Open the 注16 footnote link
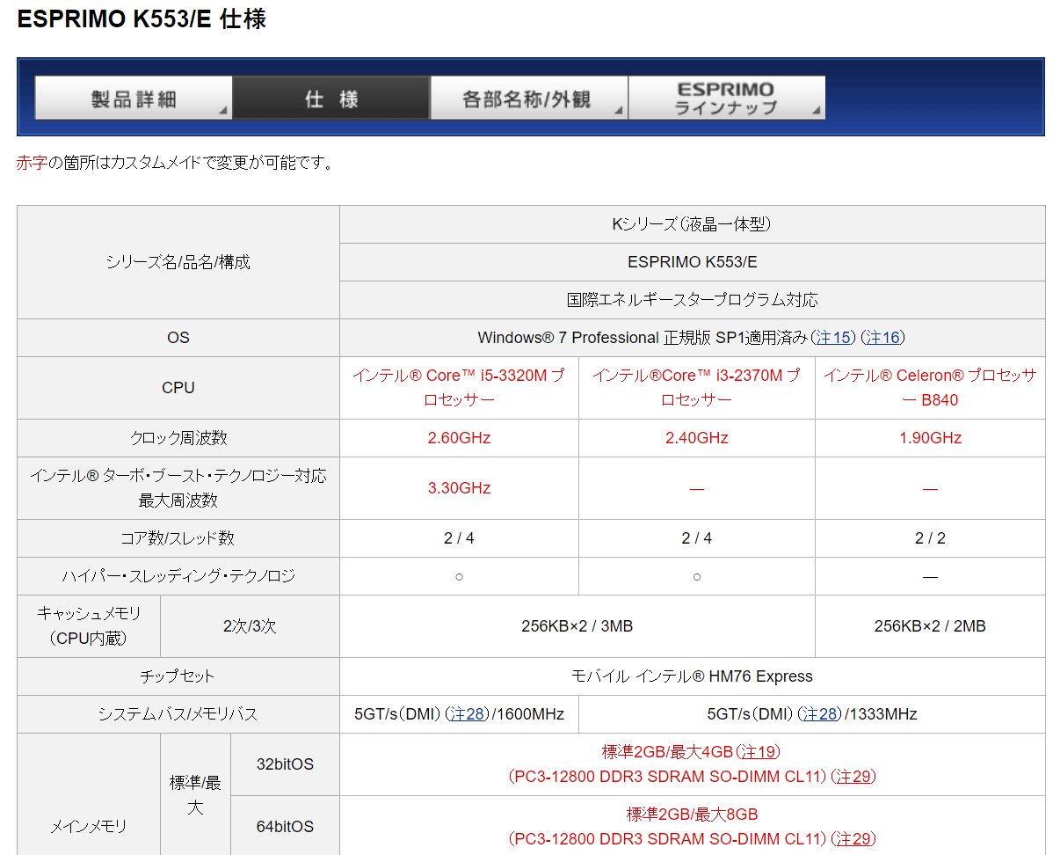Screen dimensions: 1053x855 click(882, 338)
